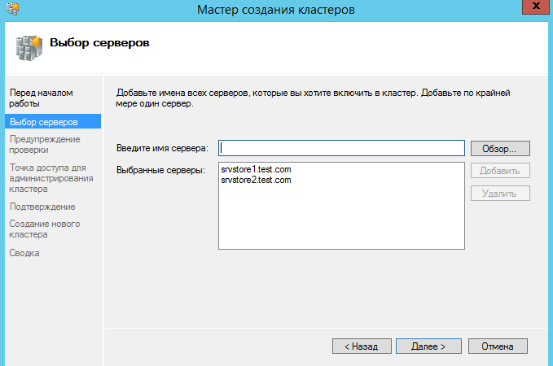The height and width of the screenshot is (366, 553).
Task: Focus the server name input field
Action: (x=341, y=148)
